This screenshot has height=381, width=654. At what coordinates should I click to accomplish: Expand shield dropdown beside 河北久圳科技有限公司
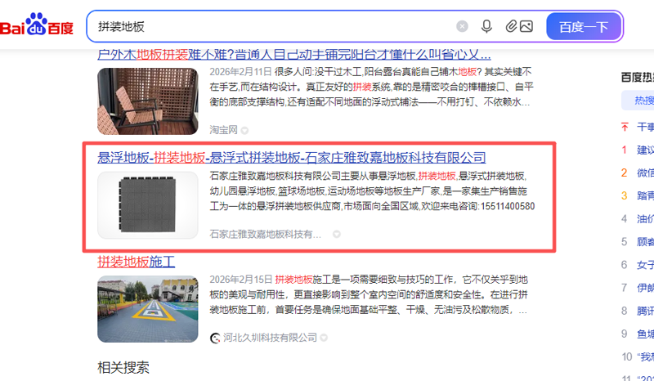click(x=324, y=338)
